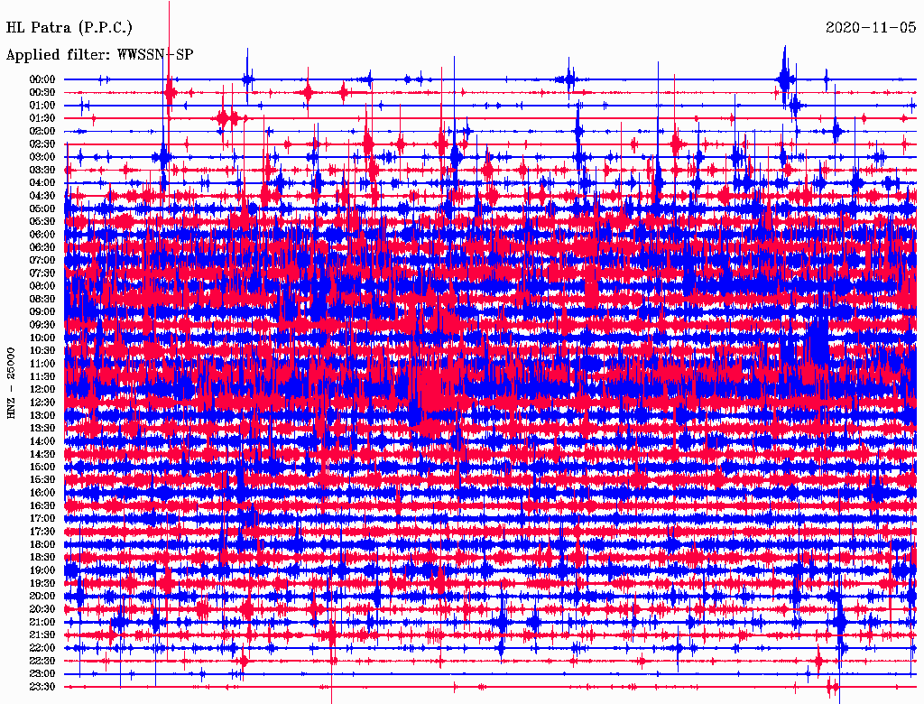The height and width of the screenshot is (704, 924).
Task: Select the 22:00 time label
Action: 42,648
